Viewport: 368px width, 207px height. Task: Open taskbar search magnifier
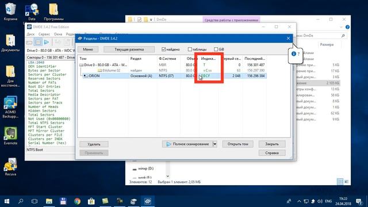click(21, 201)
